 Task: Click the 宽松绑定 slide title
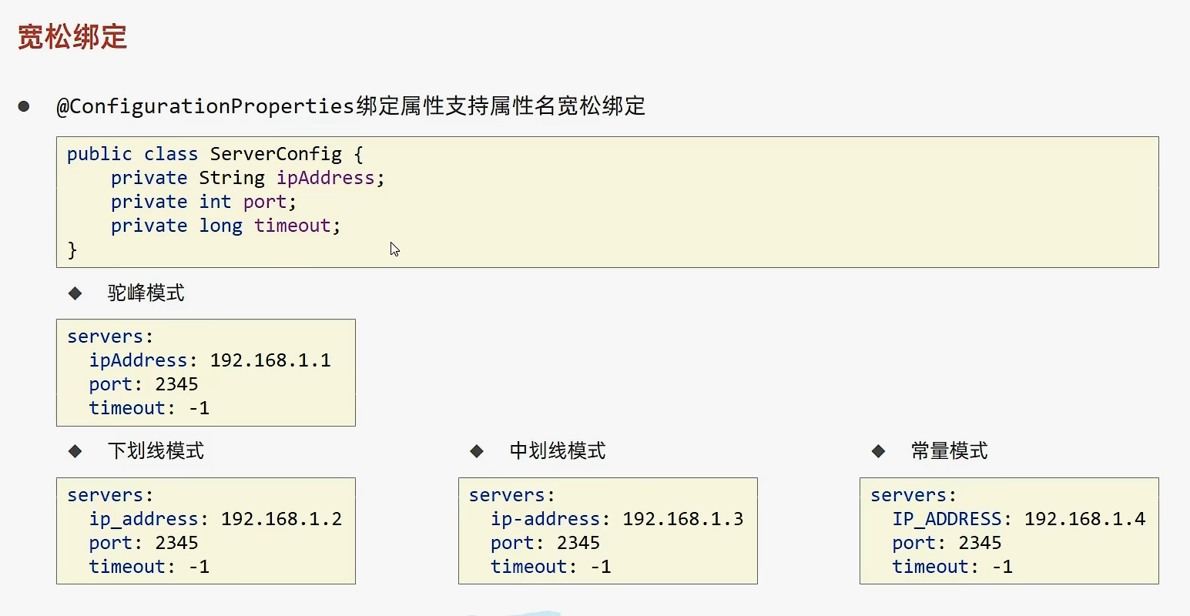click(72, 37)
